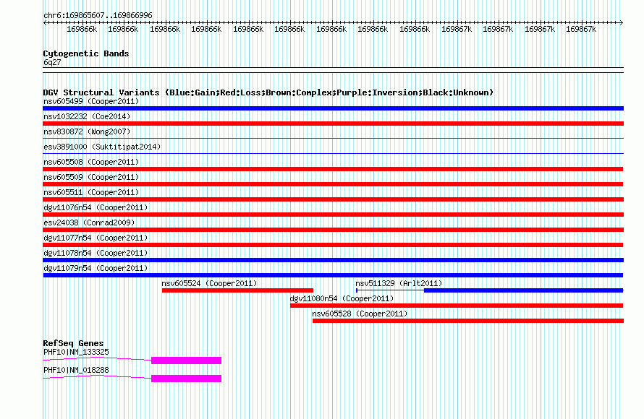Open dgv11076n54 (Cooper2011) variant label
The height and width of the screenshot is (419, 644).
click(x=96, y=207)
